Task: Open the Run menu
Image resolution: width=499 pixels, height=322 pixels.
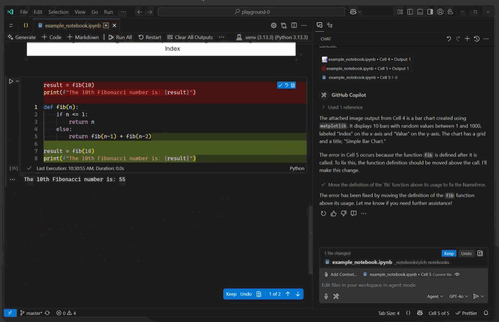Action: click(x=108, y=12)
